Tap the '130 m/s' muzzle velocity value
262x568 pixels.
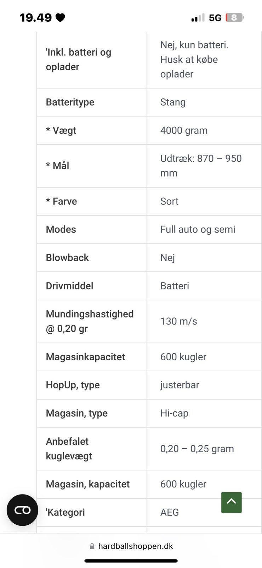tap(178, 321)
